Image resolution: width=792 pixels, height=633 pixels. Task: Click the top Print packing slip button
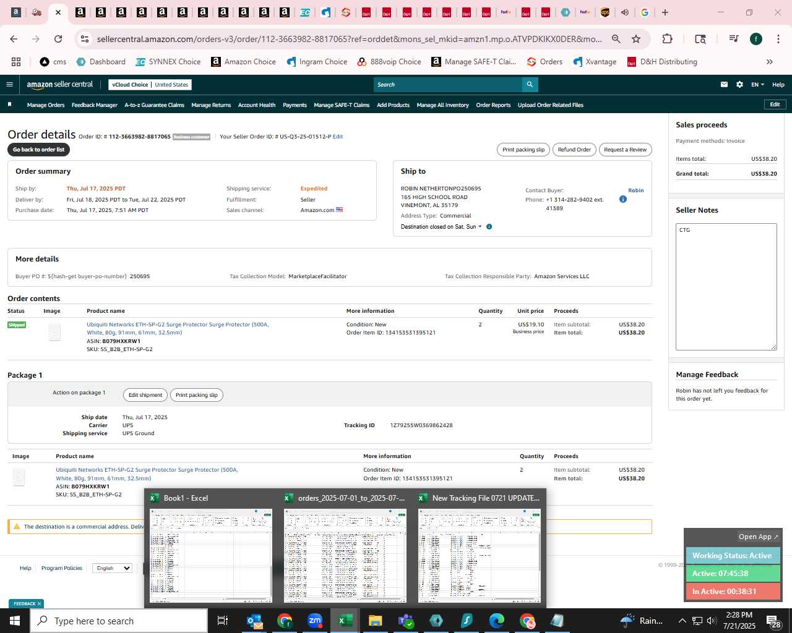pos(523,150)
